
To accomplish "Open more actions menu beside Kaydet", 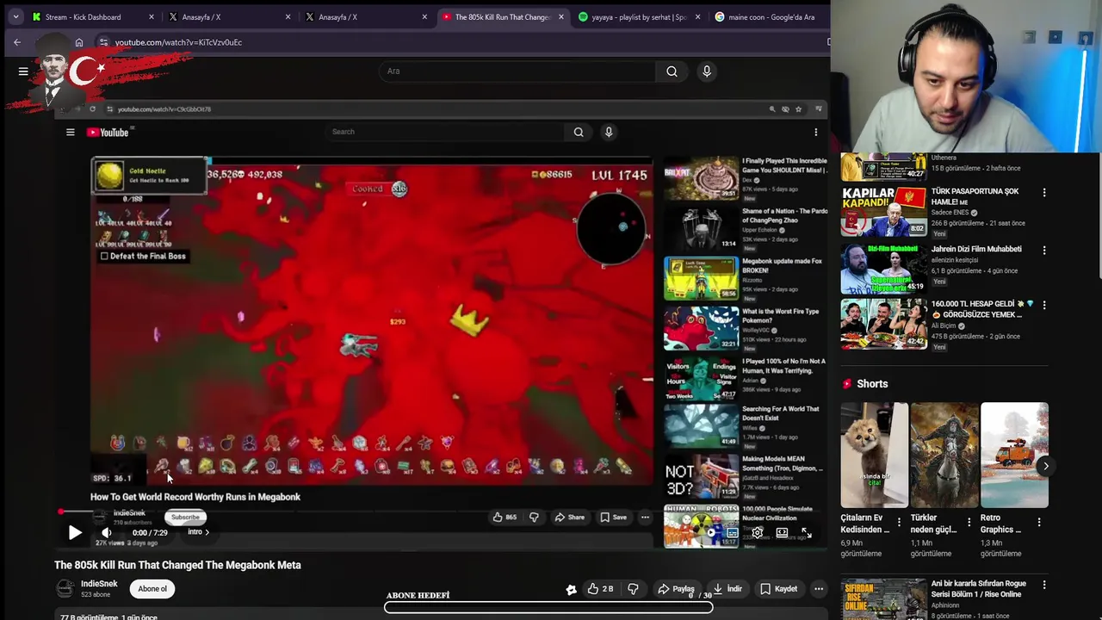I will pos(819,589).
